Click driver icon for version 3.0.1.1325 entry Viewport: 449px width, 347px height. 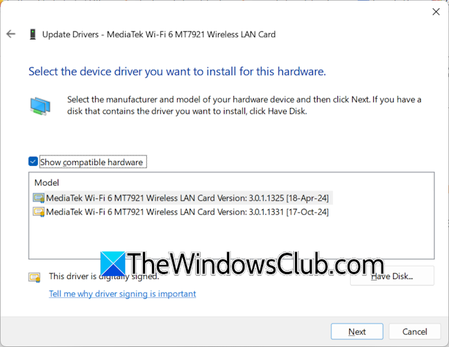(38, 198)
